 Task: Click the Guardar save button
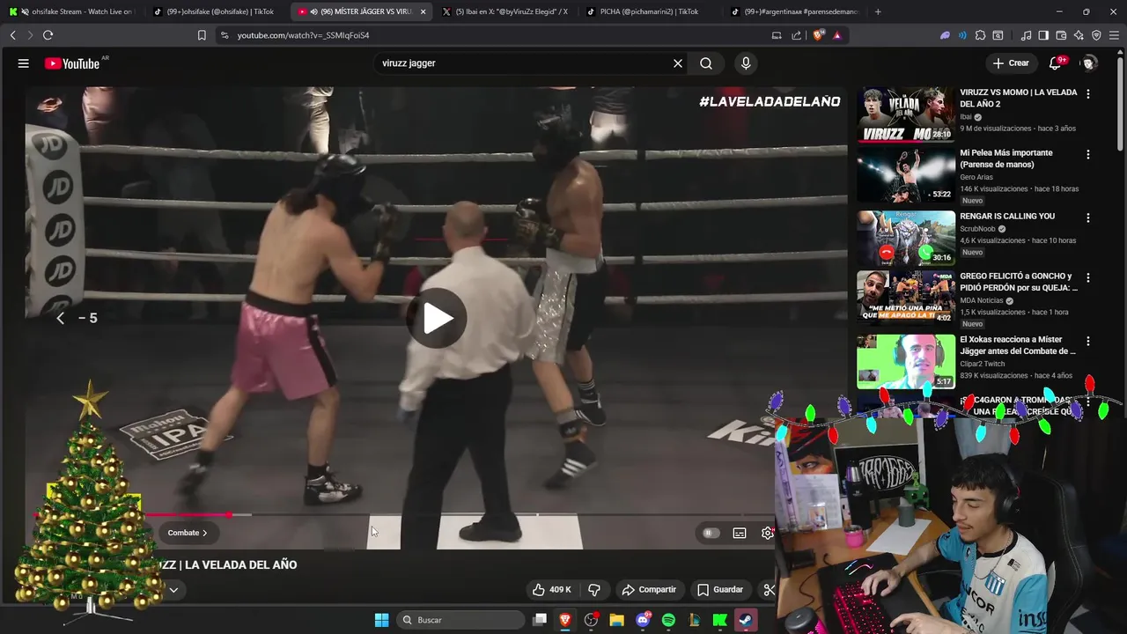(720, 590)
